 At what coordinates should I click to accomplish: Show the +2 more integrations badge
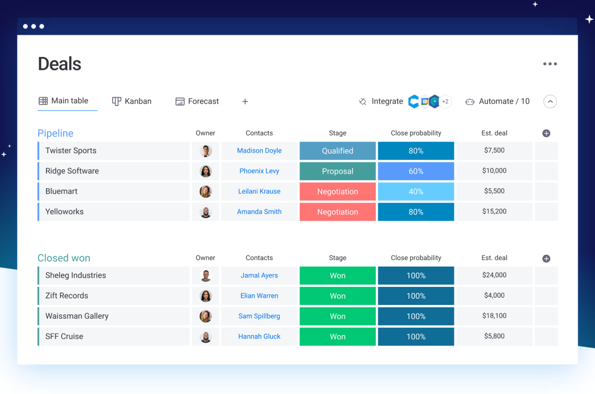[445, 102]
